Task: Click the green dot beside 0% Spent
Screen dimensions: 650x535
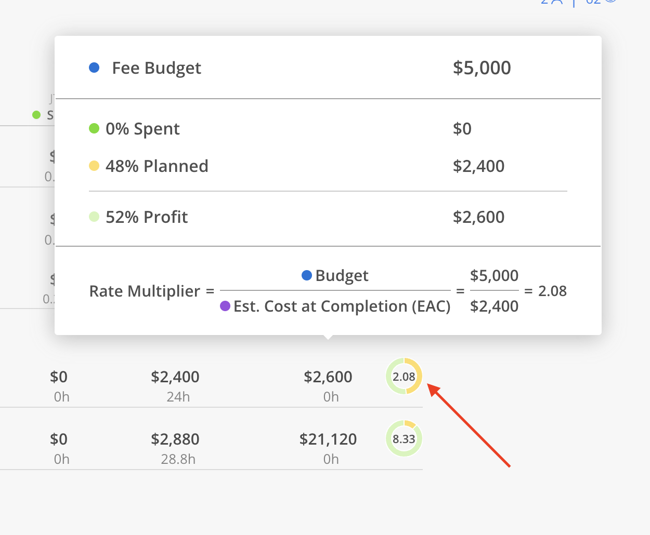Action: tap(94, 128)
